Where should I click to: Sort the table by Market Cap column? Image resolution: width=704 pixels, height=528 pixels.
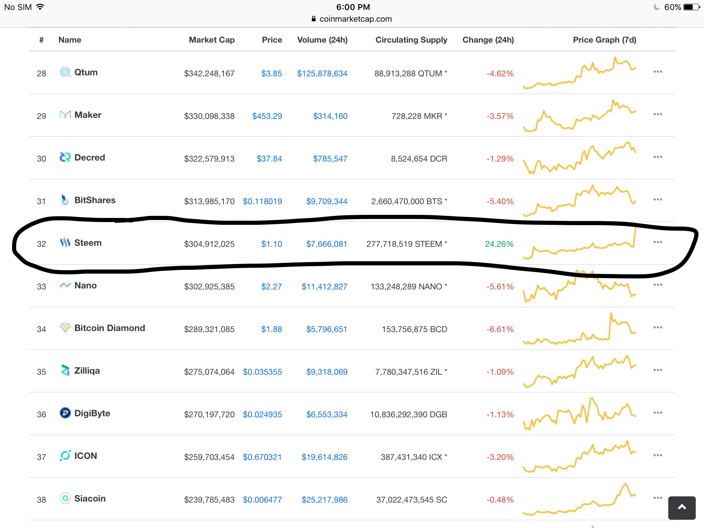coord(211,40)
